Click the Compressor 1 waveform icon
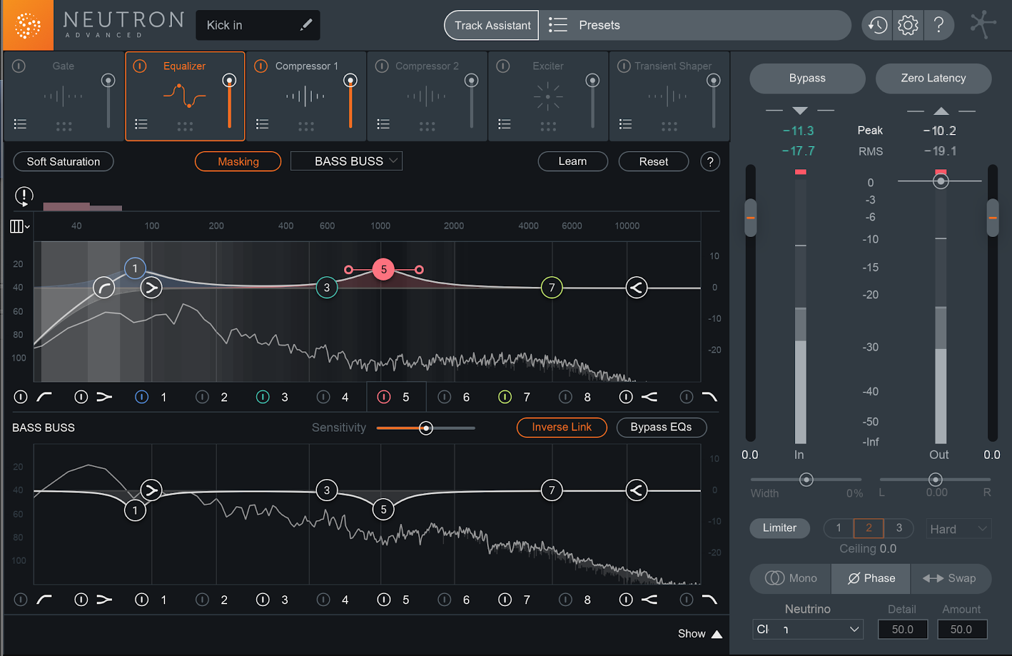Screen dimensions: 1012x656 click(x=305, y=96)
